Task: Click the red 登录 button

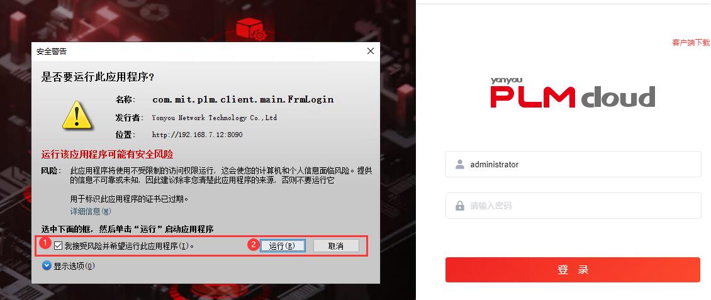Action: [x=573, y=270]
